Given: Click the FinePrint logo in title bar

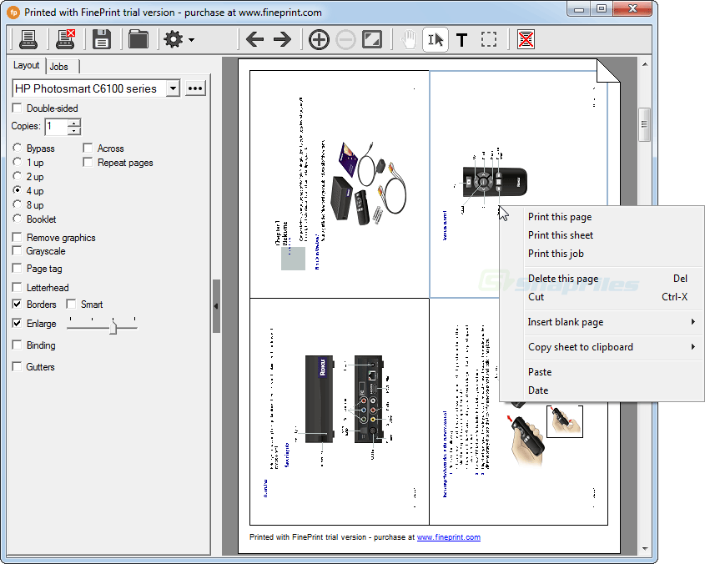Looking at the screenshot, I should [x=13, y=13].
